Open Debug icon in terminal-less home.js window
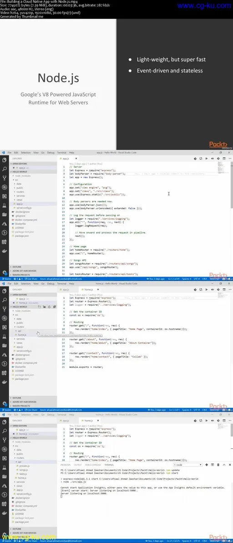 tap(4, 318)
